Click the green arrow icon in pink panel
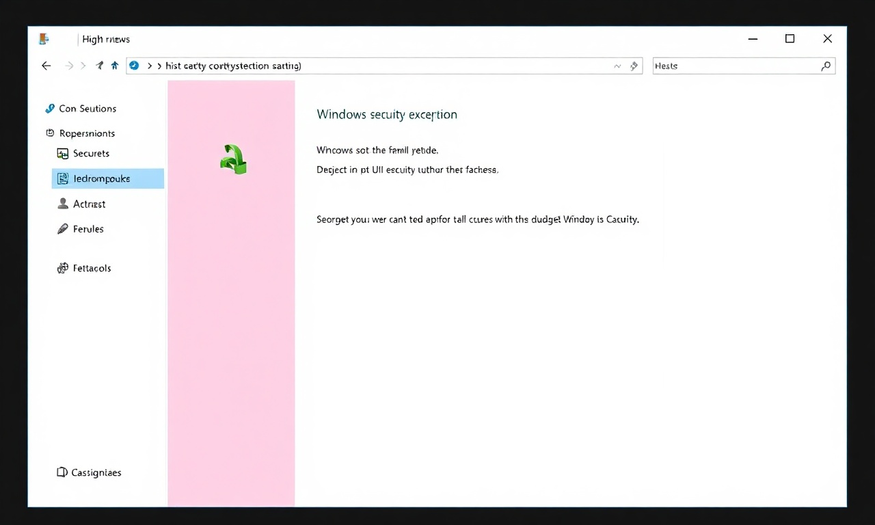This screenshot has width=875, height=525. pos(233,159)
